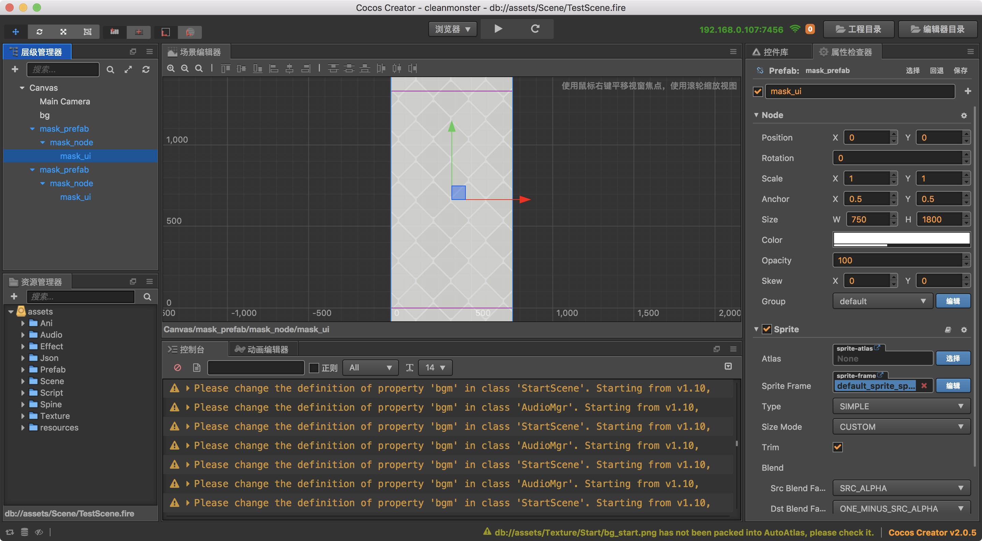Select the move transform tool

tap(16, 32)
